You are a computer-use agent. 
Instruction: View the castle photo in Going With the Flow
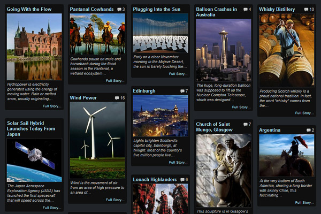34,47
